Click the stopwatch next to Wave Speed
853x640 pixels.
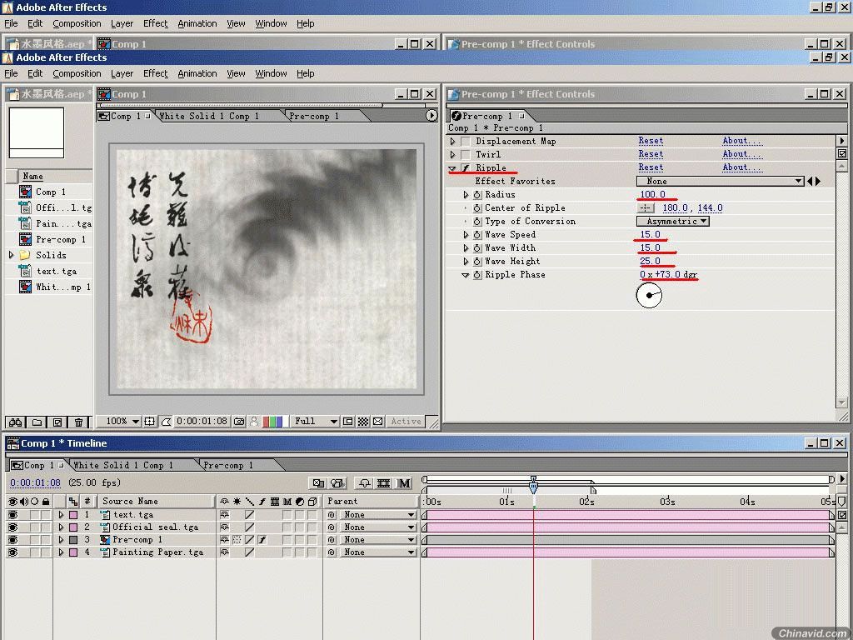pos(477,234)
